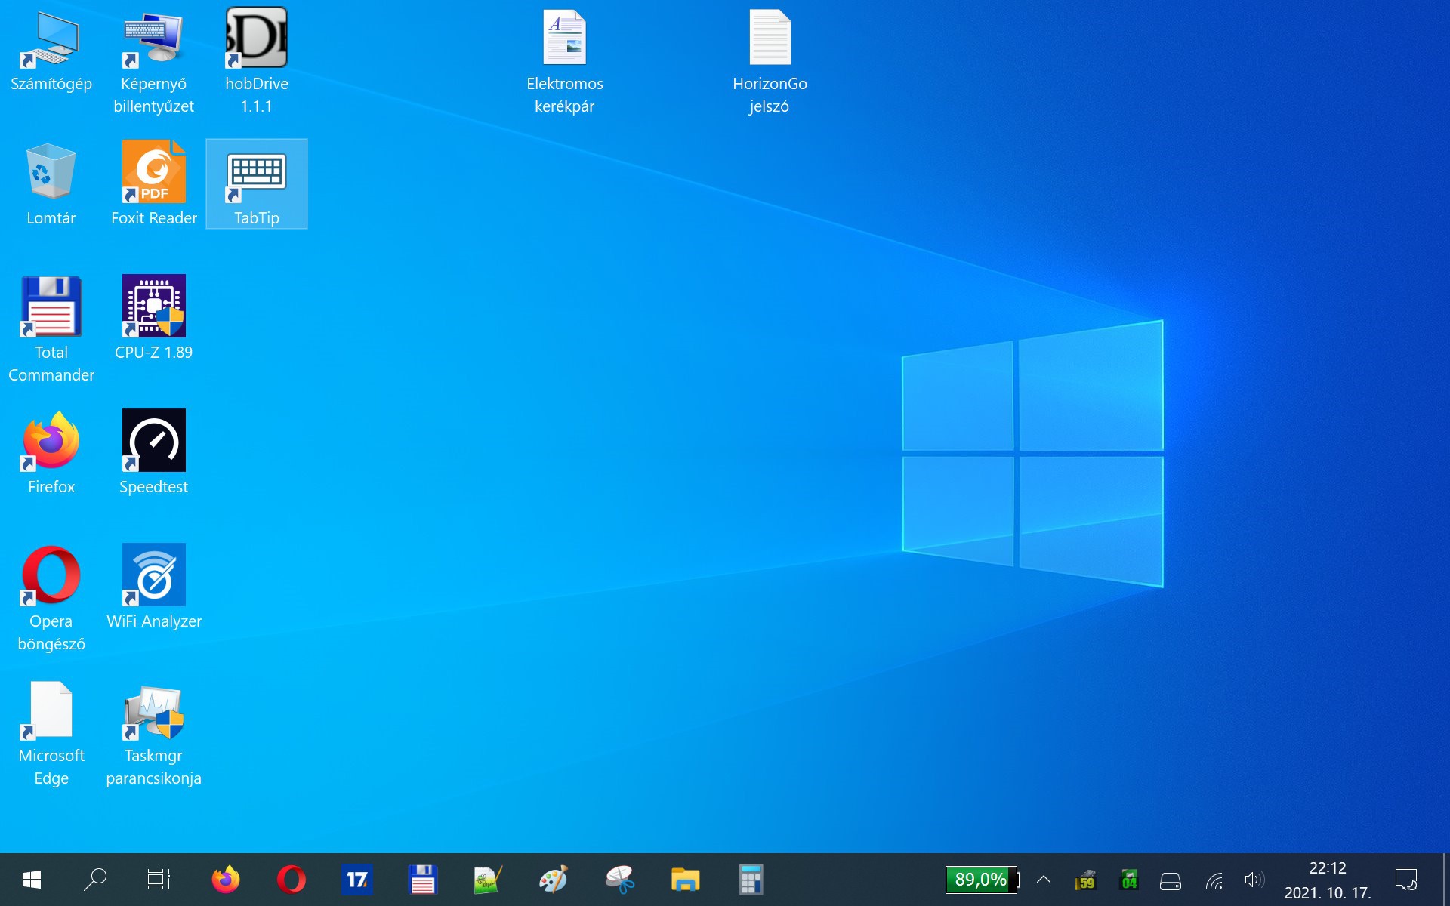Open File Explorer from the taskbar
The image size is (1450, 906).
click(x=685, y=880)
